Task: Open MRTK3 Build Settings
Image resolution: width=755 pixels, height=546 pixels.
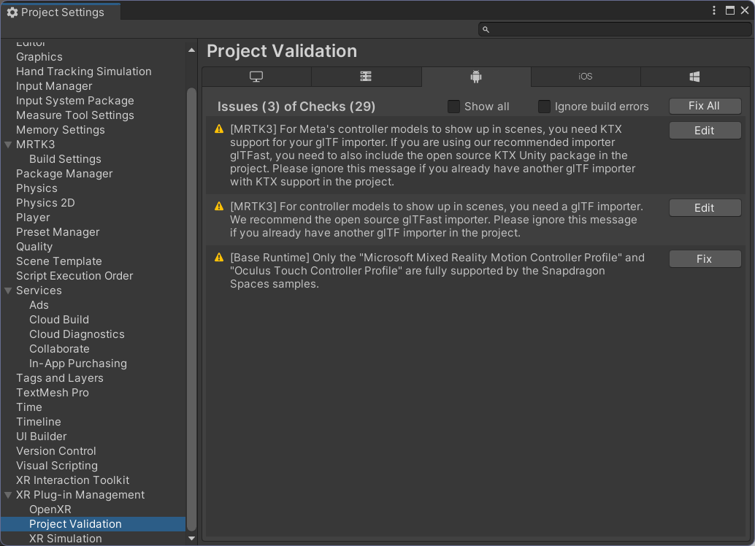Action: click(65, 159)
